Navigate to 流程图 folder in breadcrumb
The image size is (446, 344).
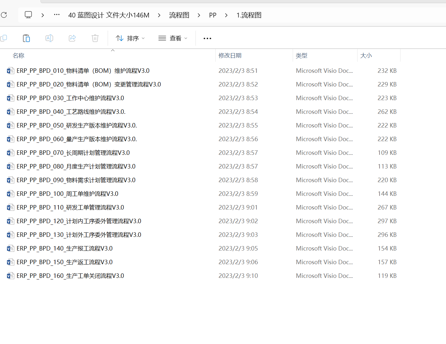click(x=179, y=15)
